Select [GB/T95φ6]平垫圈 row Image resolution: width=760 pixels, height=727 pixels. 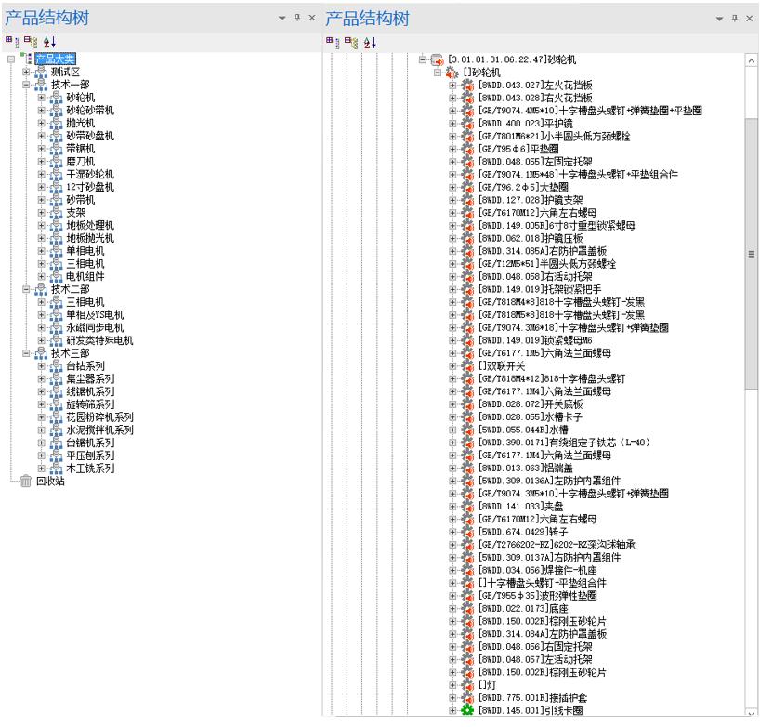[x=518, y=149]
